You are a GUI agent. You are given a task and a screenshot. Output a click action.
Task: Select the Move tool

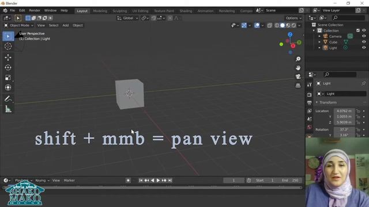click(x=8, y=57)
